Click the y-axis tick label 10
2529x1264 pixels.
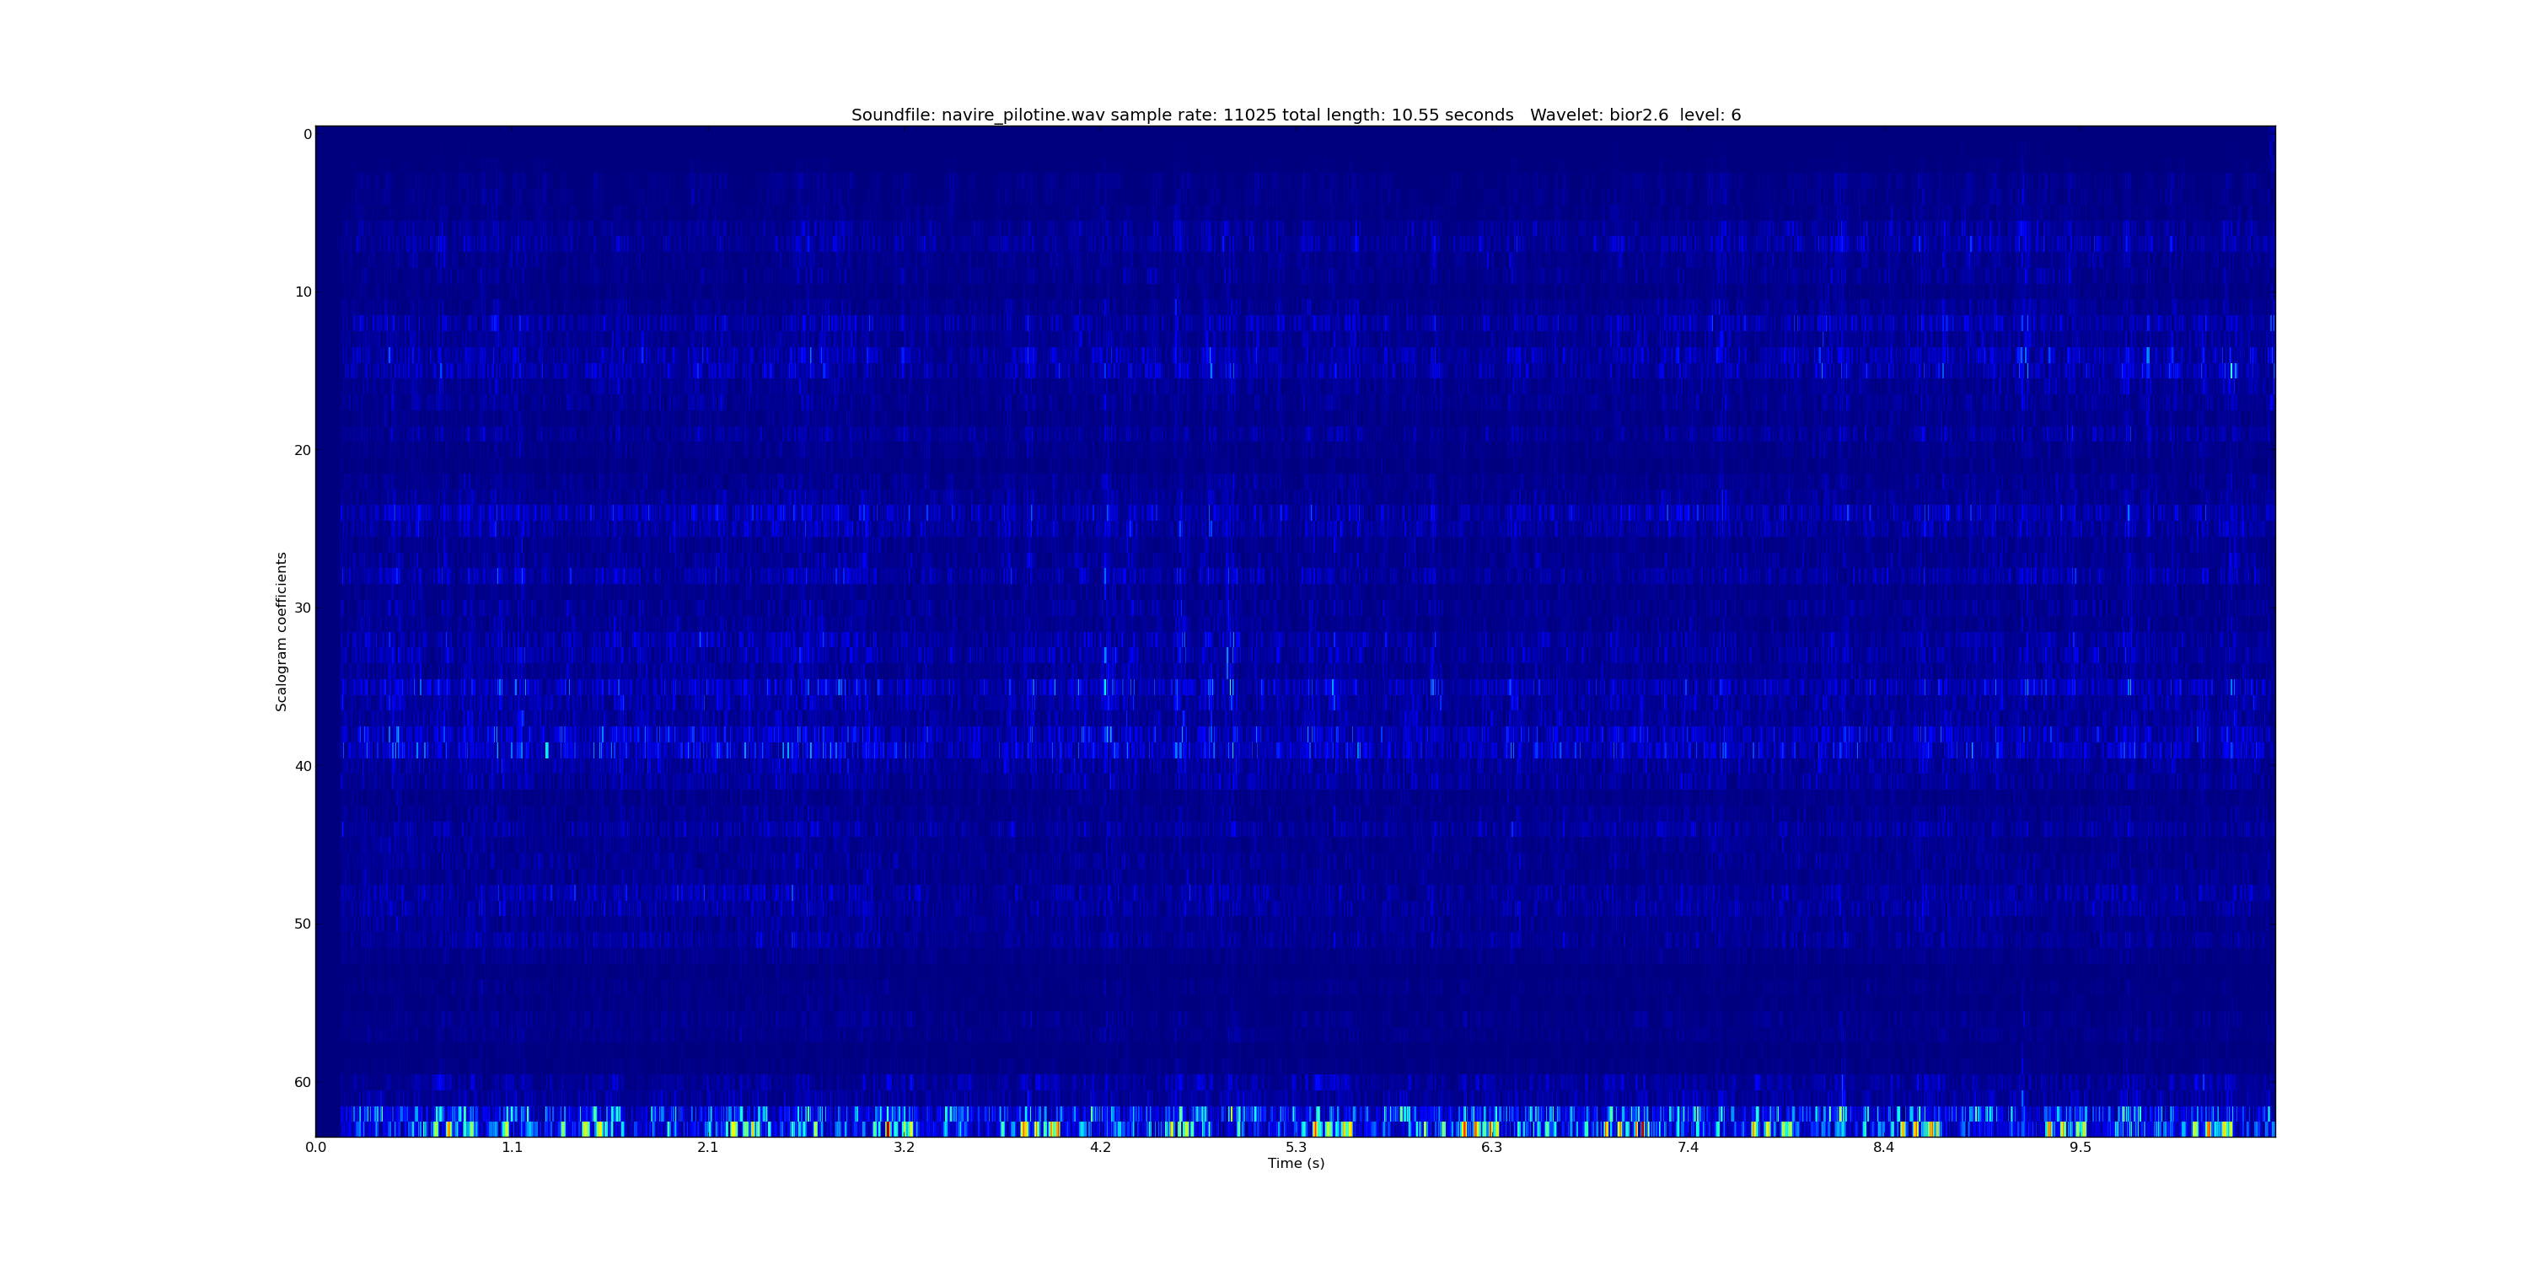303,292
